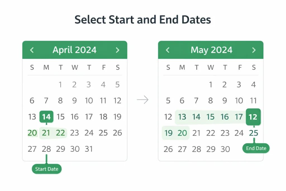Viewport: 286px width, 191px height.
Task: Click the Sunday column header in April
Action: [32, 67]
